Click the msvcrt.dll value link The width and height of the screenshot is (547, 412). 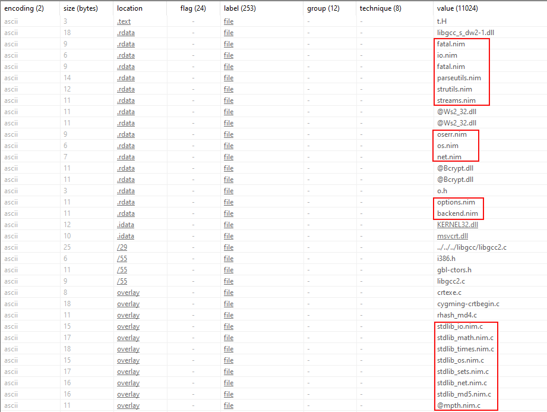(453, 236)
